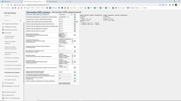Viewport: 181px width, 101px height.
Task: Switch to the Веб-АвтоРесурс browser tab
Action: tap(57, 2)
